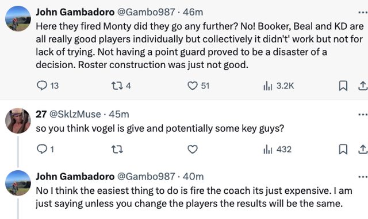The height and width of the screenshot is (219, 368).
Task: Bookmark the 46m John Gambadoro tweet
Action: click(x=343, y=85)
